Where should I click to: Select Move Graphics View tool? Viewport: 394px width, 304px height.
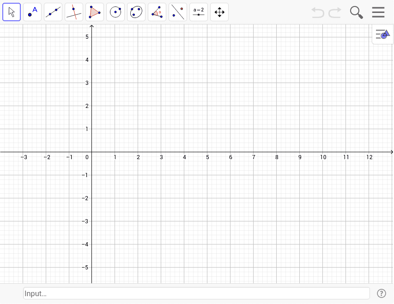pyautogui.click(x=219, y=12)
